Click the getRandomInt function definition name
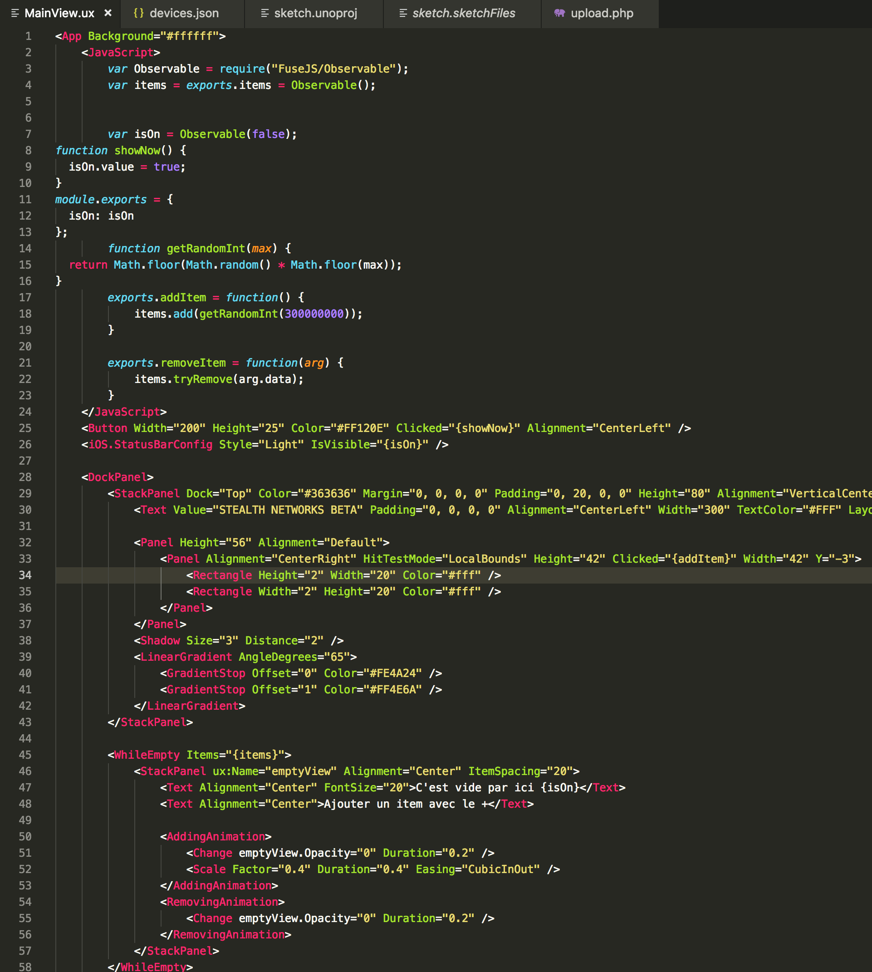872x972 pixels. click(206, 249)
